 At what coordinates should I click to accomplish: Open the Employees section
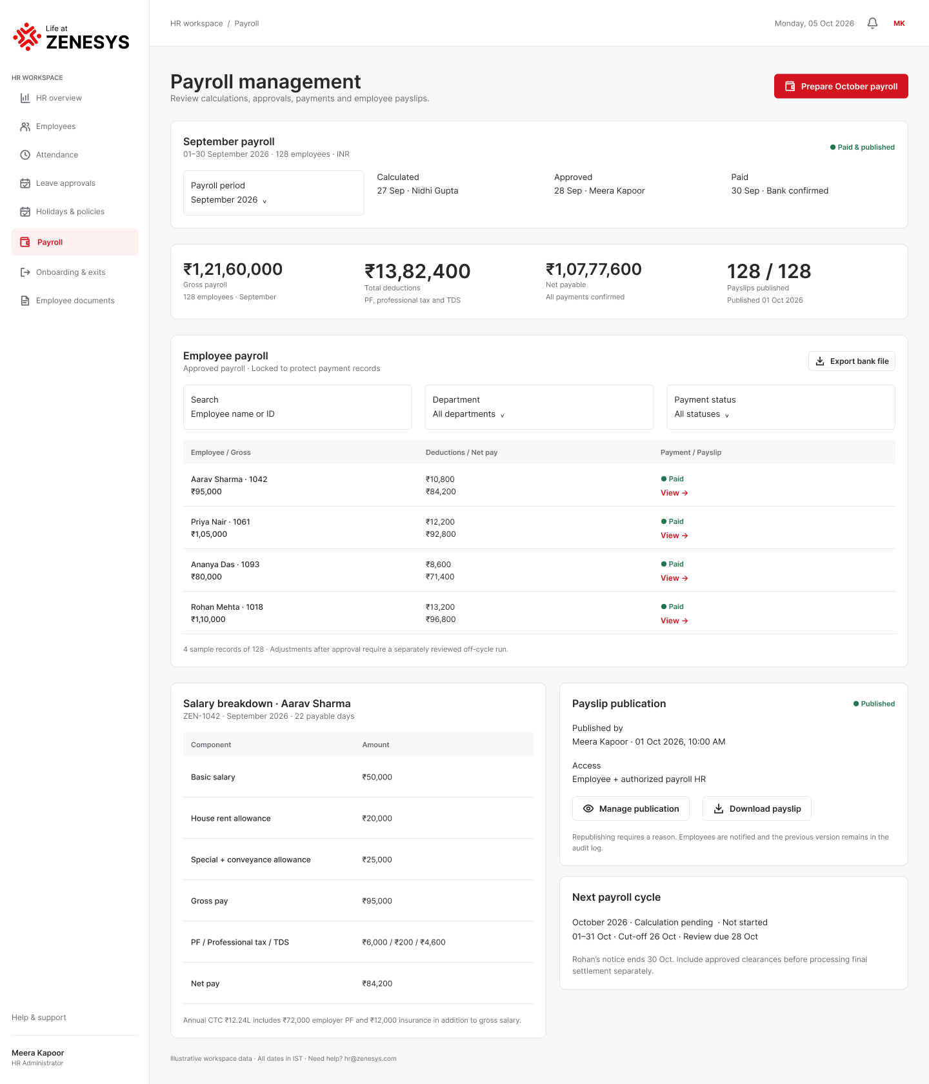pyautogui.click(x=75, y=126)
